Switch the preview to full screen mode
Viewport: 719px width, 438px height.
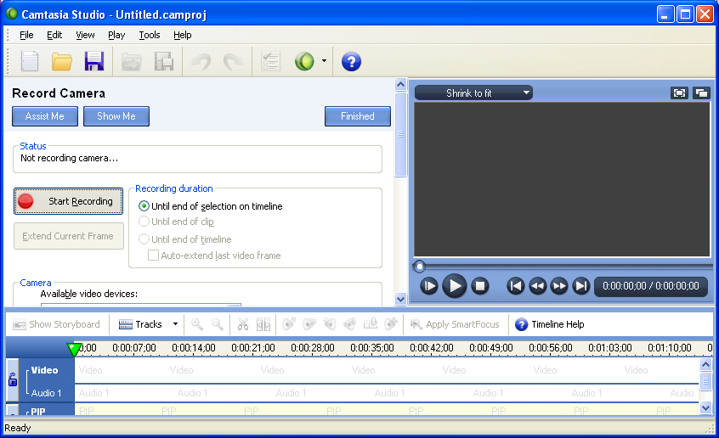click(679, 93)
